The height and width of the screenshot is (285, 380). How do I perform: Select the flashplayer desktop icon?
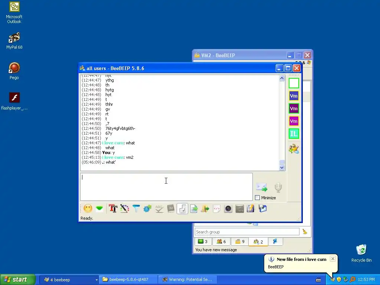click(14, 101)
